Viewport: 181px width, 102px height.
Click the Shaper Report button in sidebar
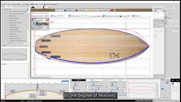tap(175, 90)
